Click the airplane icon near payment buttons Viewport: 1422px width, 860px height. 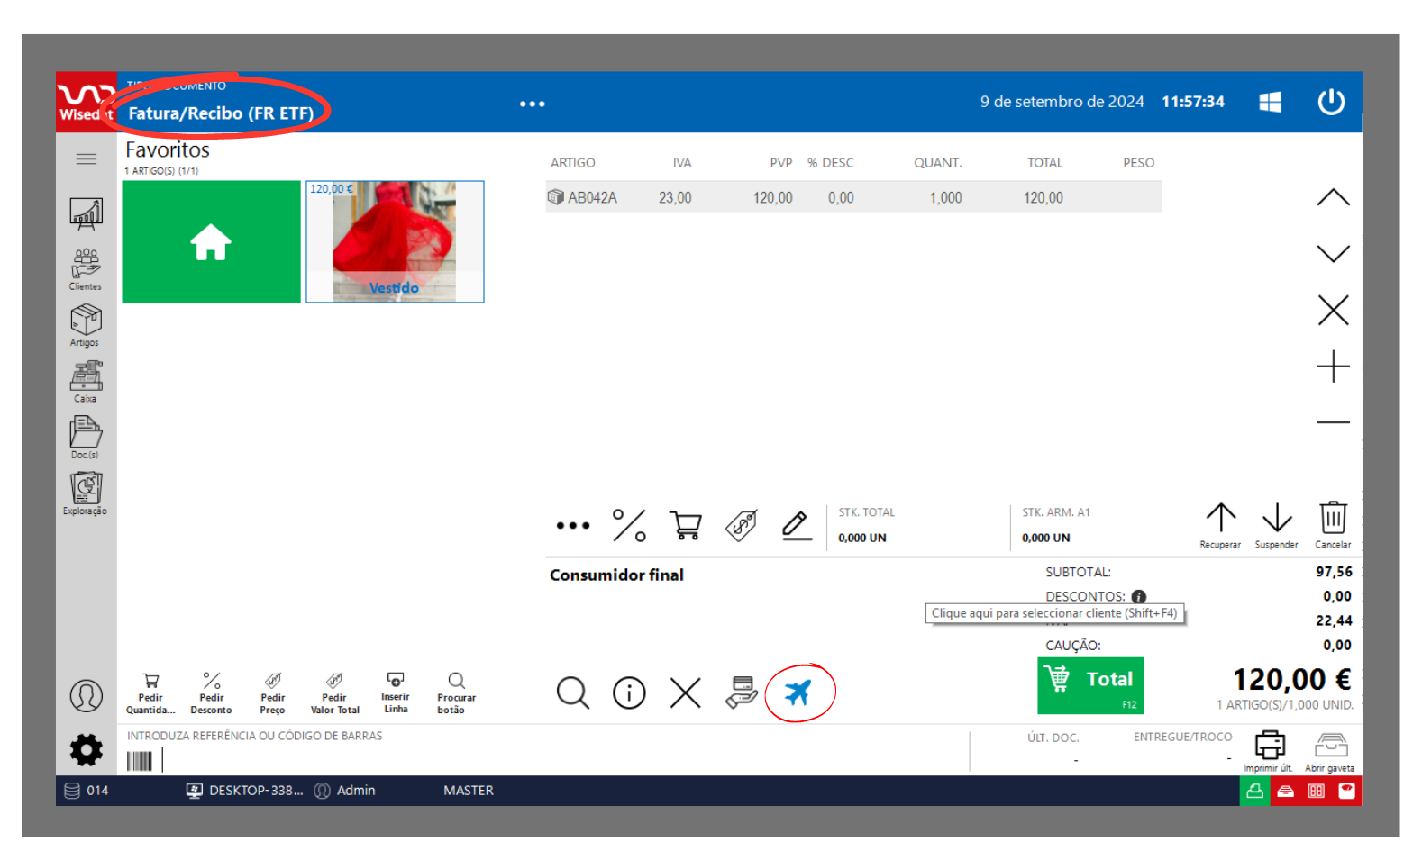click(x=798, y=693)
